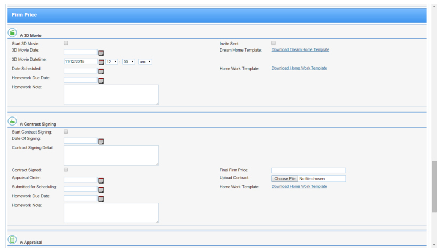Check the Start 3D Movie checkbox
The width and height of the screenshot is (444, 250).
tap(66, 43)
